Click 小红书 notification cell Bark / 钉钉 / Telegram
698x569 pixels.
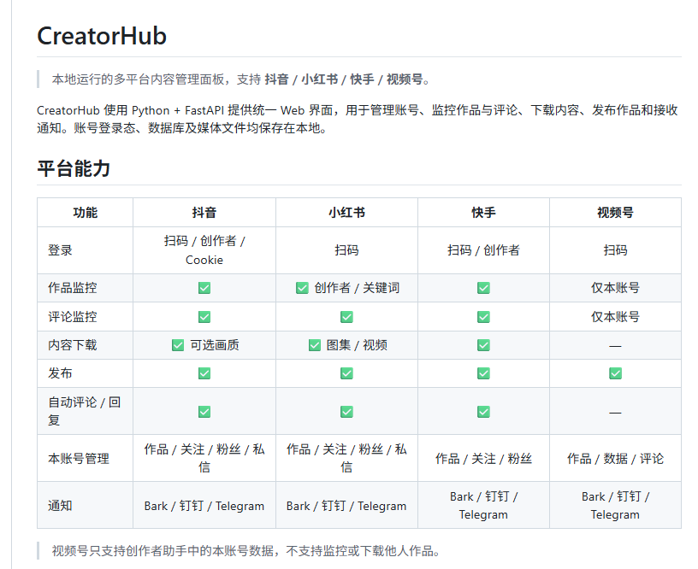[x=346, y=506]
